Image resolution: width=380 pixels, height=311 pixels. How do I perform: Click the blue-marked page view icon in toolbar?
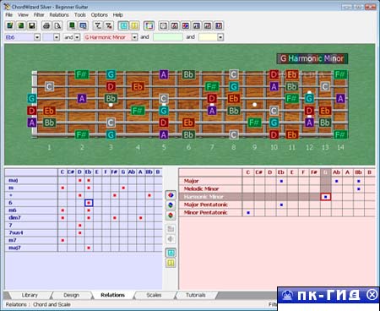pos(197,25)
